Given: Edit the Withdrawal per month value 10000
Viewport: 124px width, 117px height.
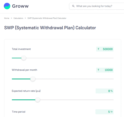Looking at the screenshot, I should click(x=109, y=70).
